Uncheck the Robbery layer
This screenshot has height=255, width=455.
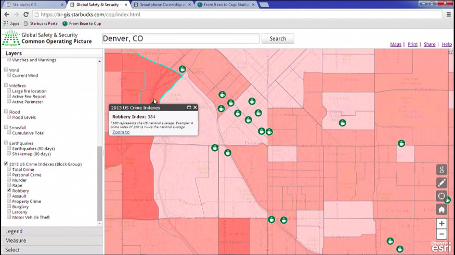9,191
